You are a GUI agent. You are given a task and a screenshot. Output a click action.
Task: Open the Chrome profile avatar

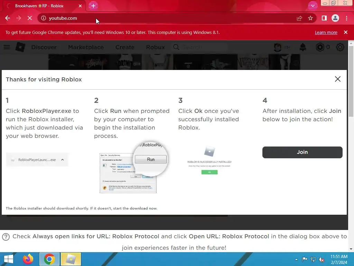[335, 18]
